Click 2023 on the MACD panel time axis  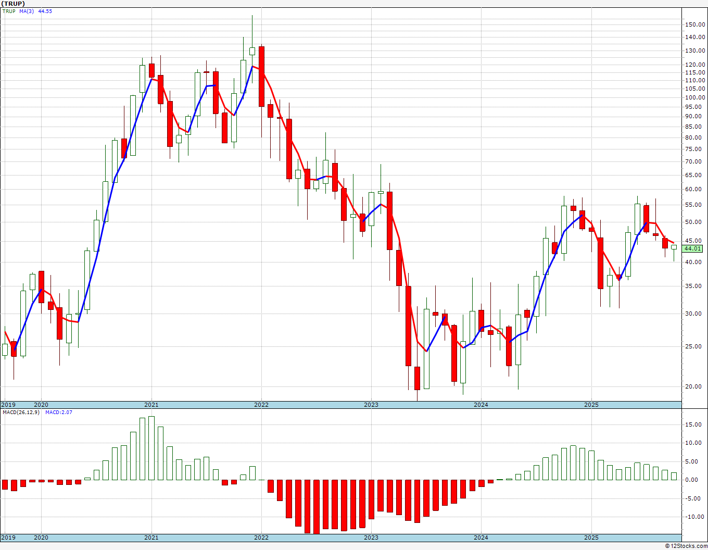pos(371,537)
